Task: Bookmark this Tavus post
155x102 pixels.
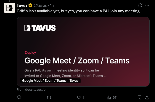Action: point(139,98)
